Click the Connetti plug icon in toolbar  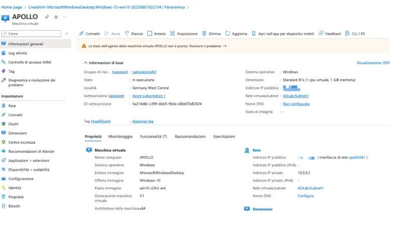81,34
